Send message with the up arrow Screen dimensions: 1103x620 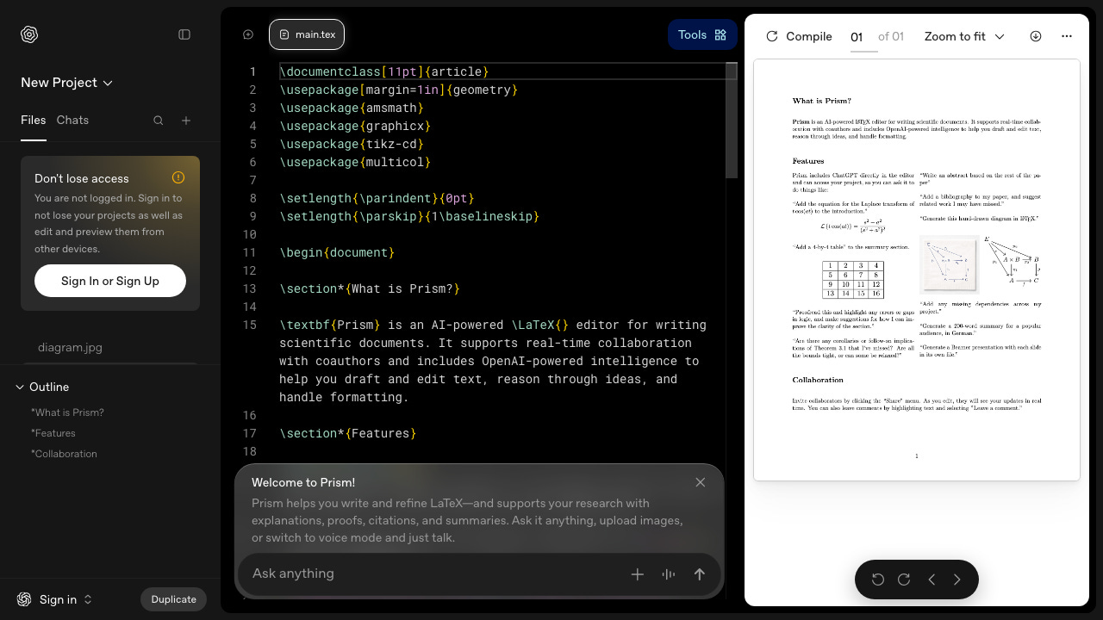click(700, 574)
